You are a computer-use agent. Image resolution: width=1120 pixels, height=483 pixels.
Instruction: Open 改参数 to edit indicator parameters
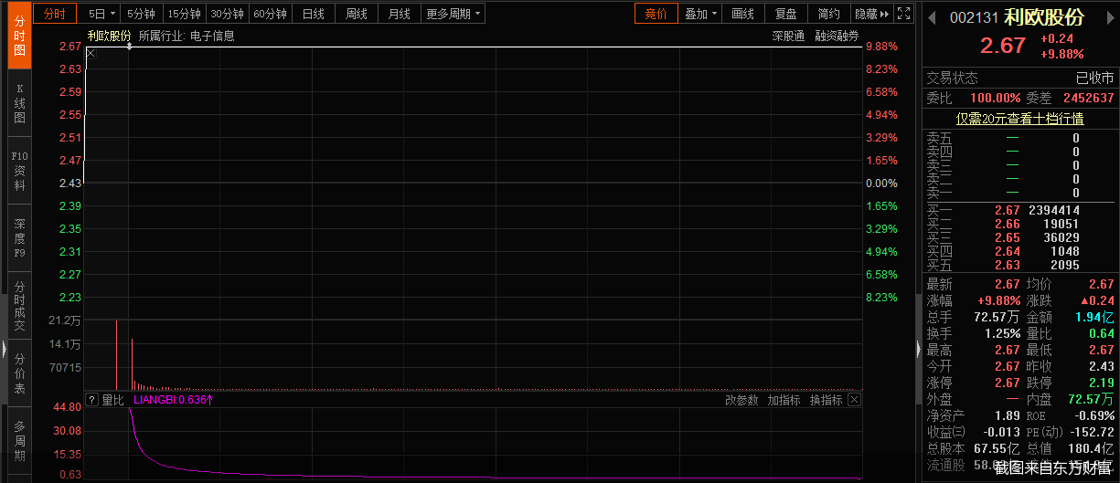point(741,400)
